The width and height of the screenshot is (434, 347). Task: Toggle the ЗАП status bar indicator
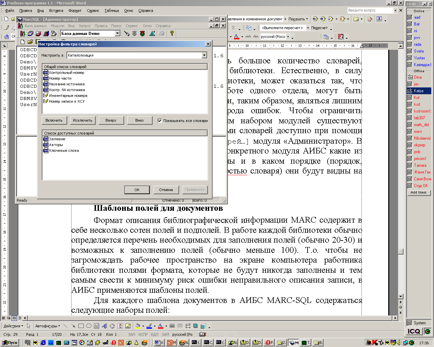click(x=132, y=334)
